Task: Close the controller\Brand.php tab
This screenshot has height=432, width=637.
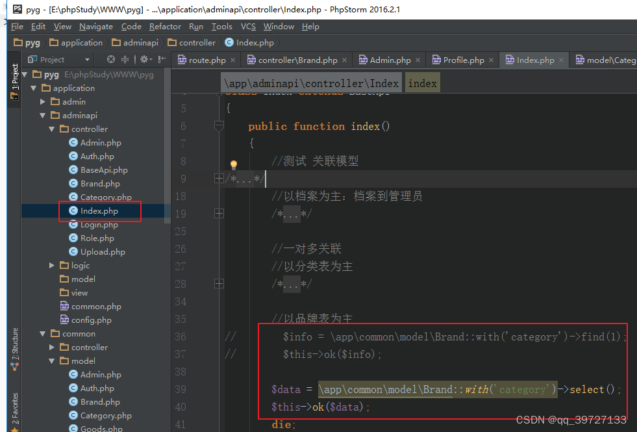Action: pyautogui.click(x=345, y=60)
